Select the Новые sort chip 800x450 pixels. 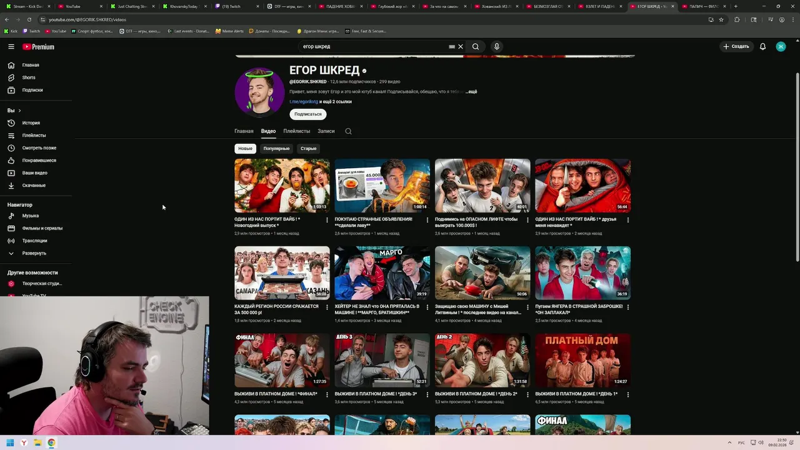(245, 149)
